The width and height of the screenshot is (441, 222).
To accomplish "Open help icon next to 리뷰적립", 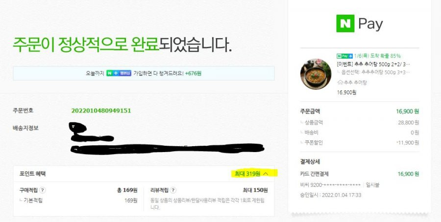I will pyautogui.click(x=173, y=190).
